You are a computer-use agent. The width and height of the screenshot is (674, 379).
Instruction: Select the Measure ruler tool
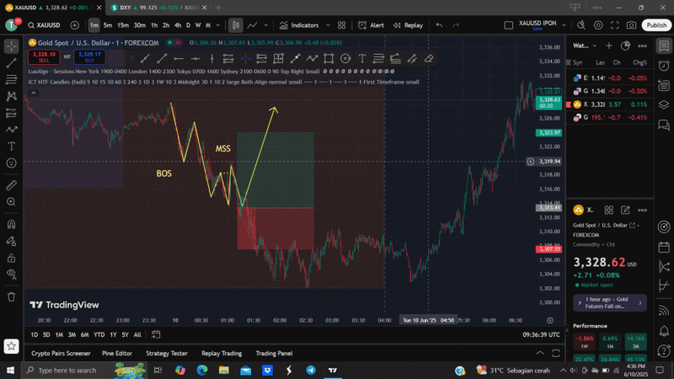tap(12, 184)
